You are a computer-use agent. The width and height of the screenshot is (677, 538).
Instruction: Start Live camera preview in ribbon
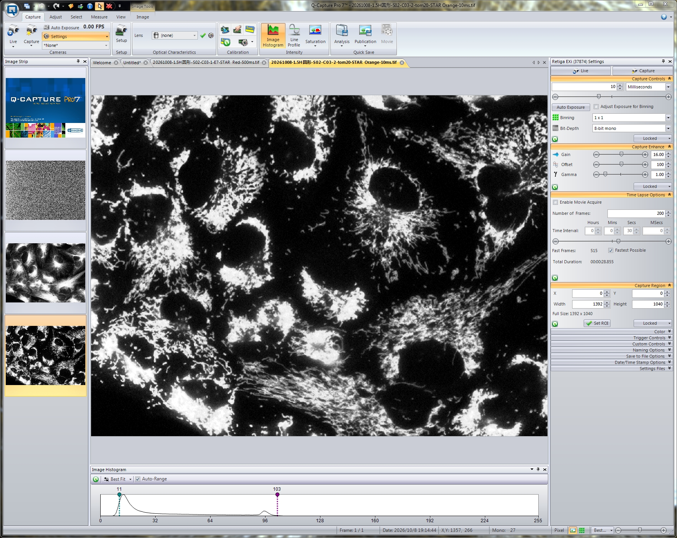click(13, 36)
